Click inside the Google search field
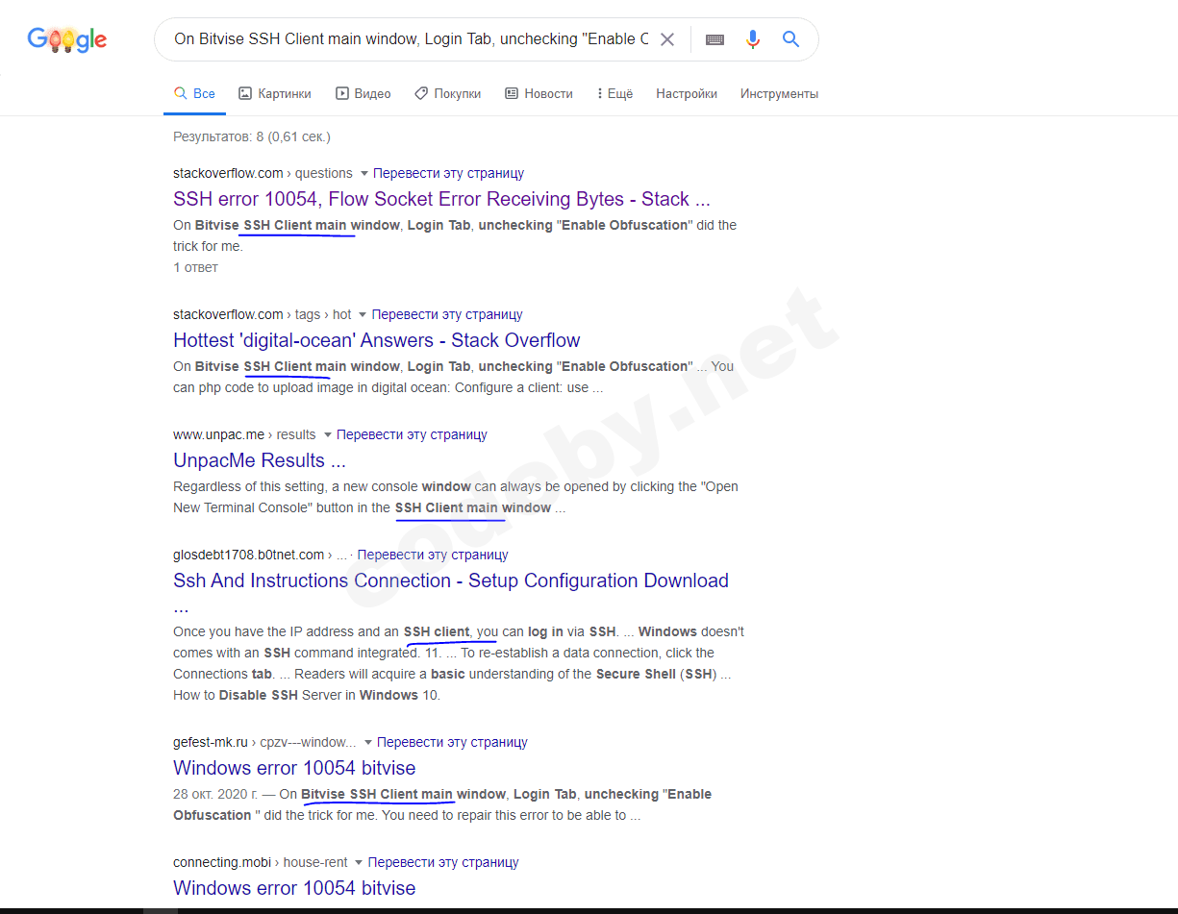This screenshot has width=1178, height=914. pos(411,39)
